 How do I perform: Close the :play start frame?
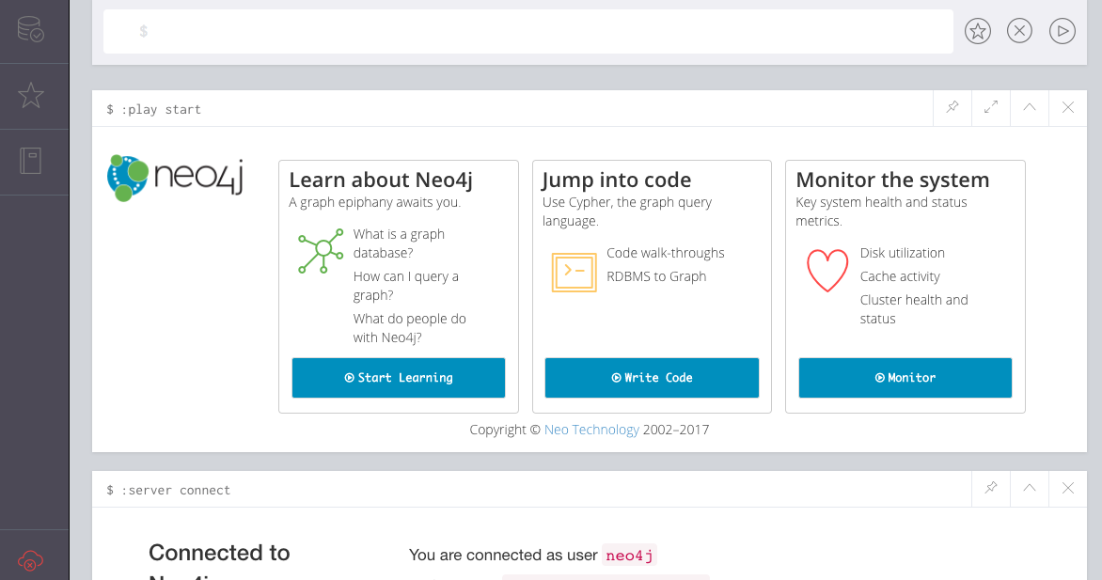point(1068,108)
